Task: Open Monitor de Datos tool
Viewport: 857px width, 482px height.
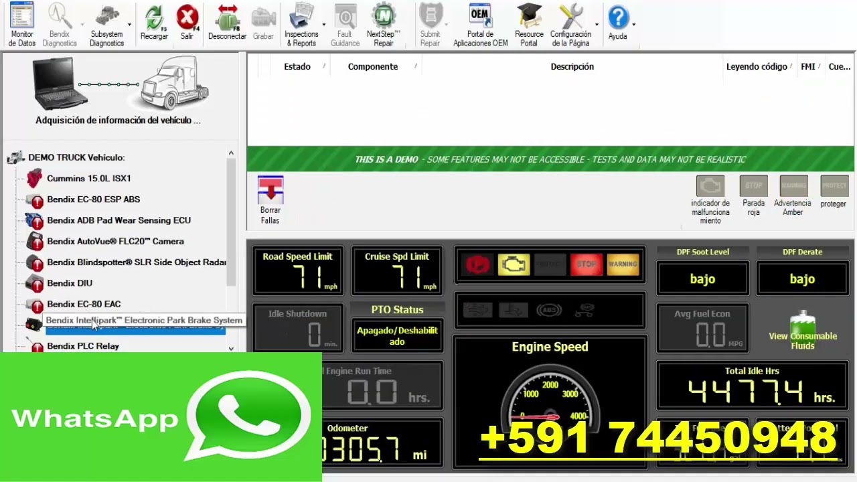Action: 21,25
